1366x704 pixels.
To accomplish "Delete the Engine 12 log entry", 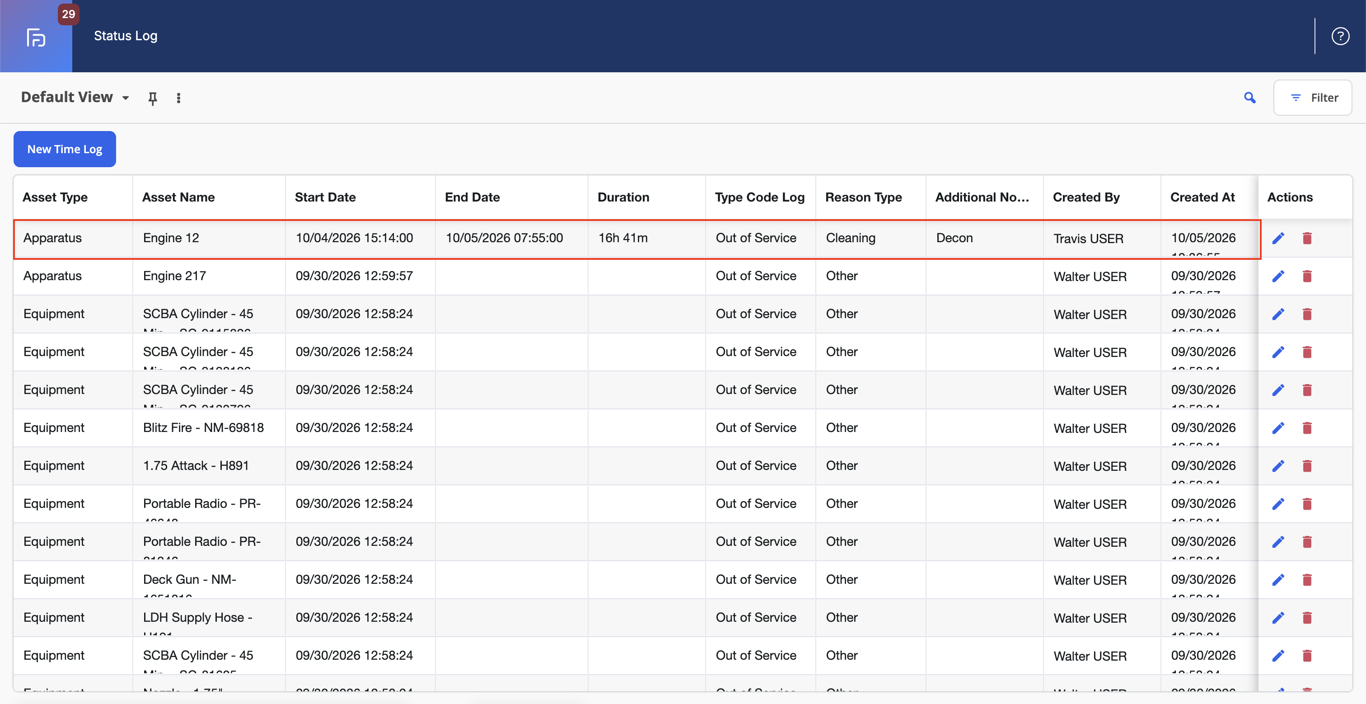I will tap(1307, 238).
